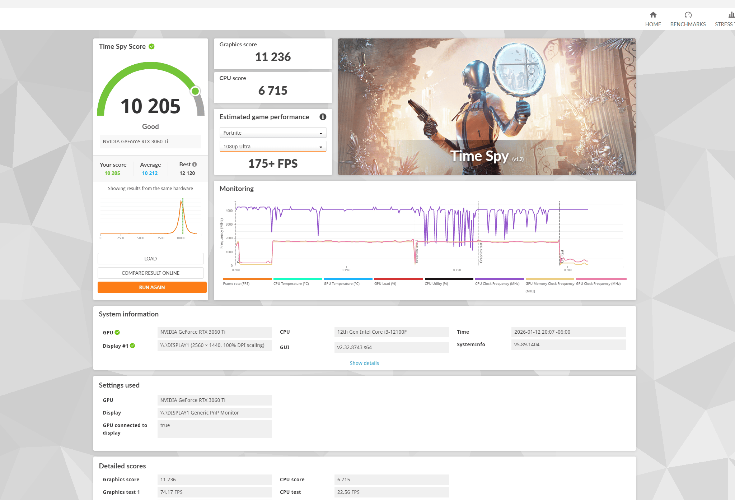Click the green check next to GPU label
The height and width of the screenshot is (500, 735).
coord(117,332)
